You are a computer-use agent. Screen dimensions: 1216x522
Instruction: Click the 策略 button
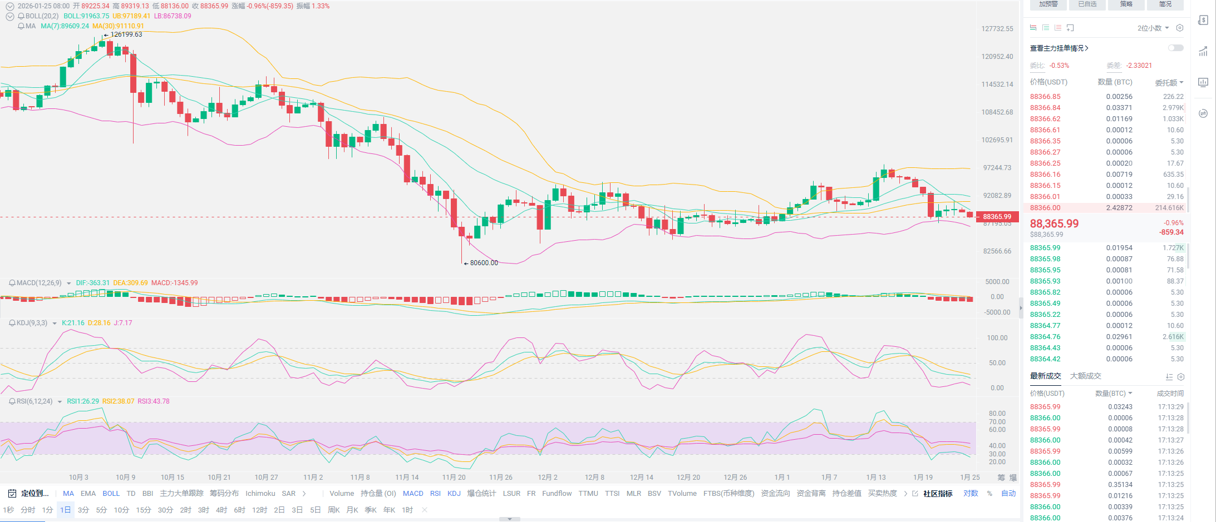[1126, 4]
